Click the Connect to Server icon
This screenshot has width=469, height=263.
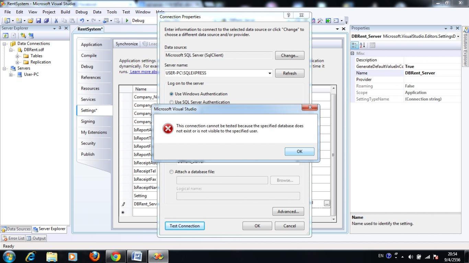click(31, 36)
